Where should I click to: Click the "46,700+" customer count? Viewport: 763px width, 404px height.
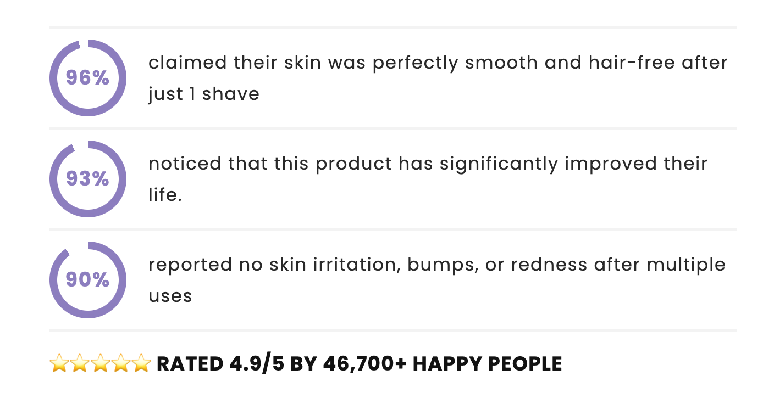tap(364, 363)
